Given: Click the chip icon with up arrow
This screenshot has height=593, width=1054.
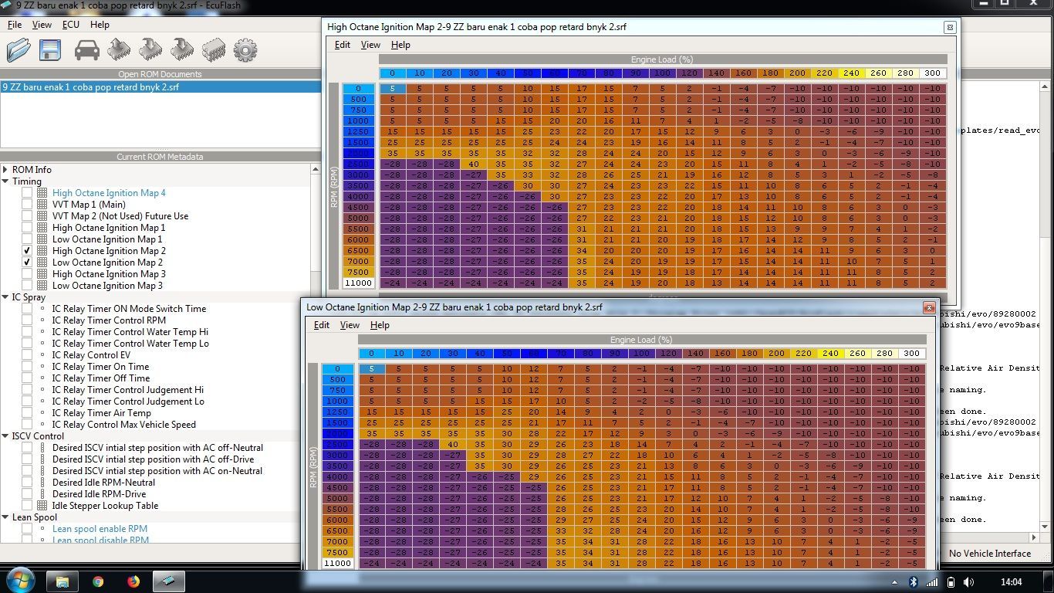Looking at the screenshot, I should click(x=182, y=50).
